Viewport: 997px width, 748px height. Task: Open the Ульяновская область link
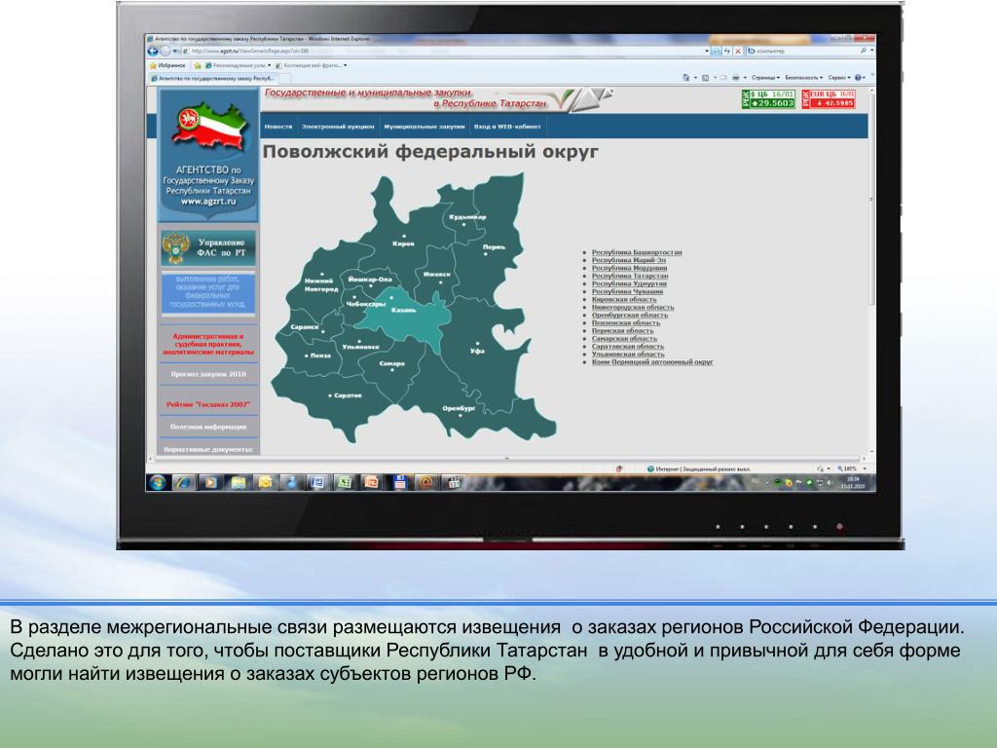pyautogui.click(x=628, y=355)
